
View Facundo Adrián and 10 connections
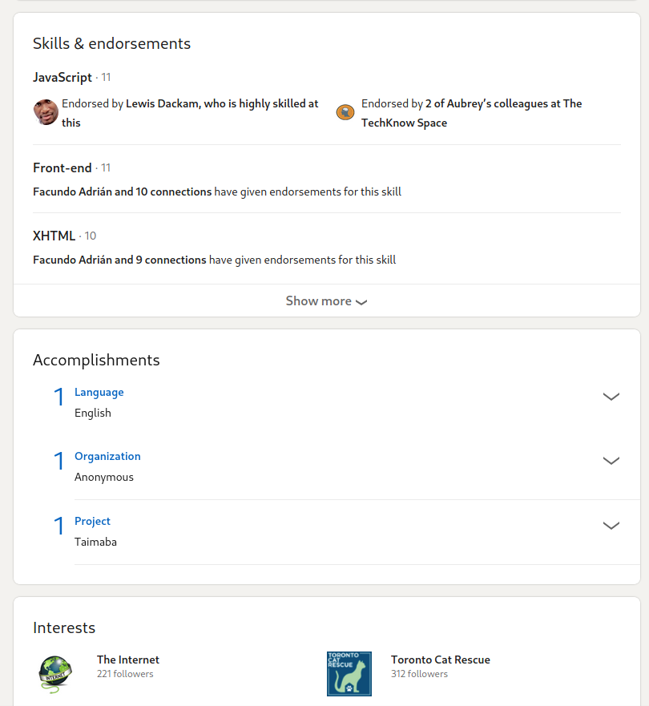point(123,192)
